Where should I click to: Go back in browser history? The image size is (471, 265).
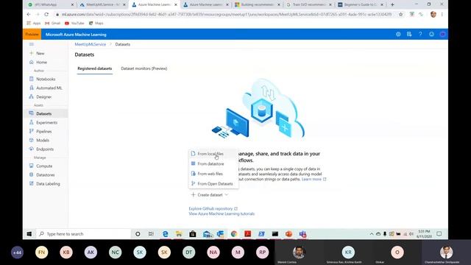[29, 14]
